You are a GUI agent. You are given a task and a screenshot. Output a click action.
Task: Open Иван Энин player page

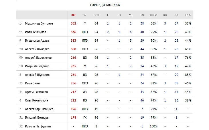(x=32, y=83)
